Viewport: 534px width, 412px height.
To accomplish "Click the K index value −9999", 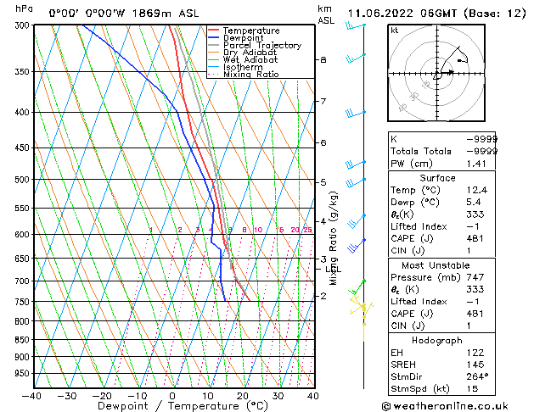I will point(482,139).
